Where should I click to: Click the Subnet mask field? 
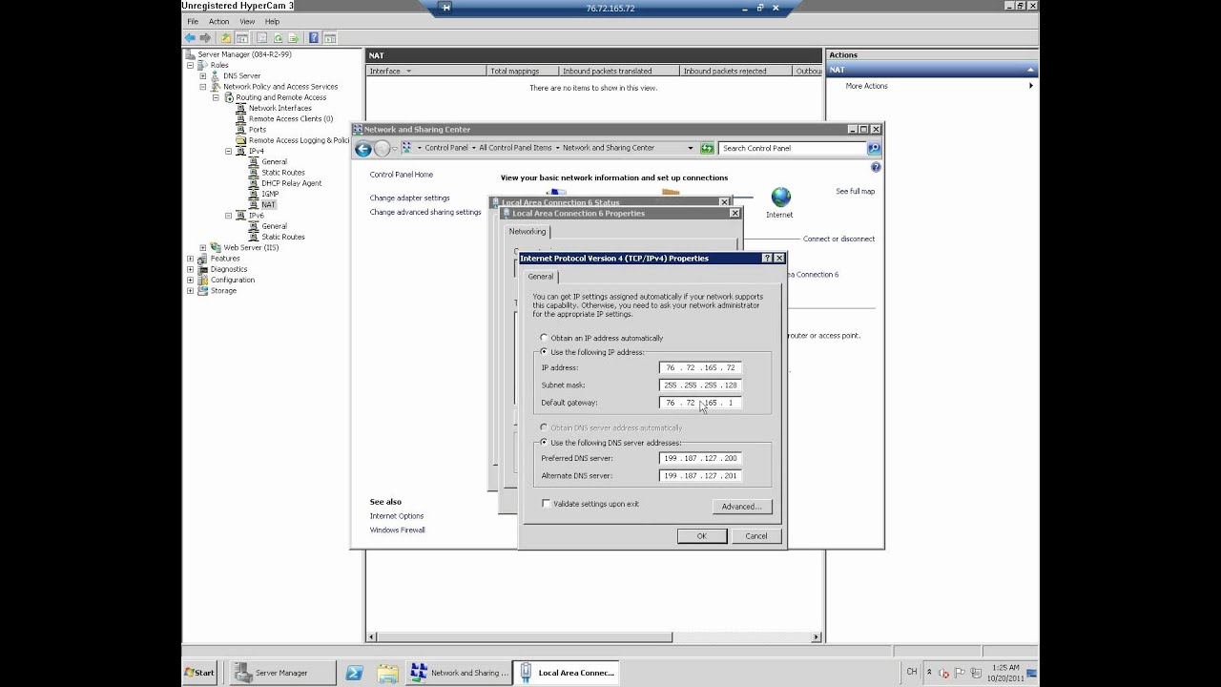click(700, 385)
